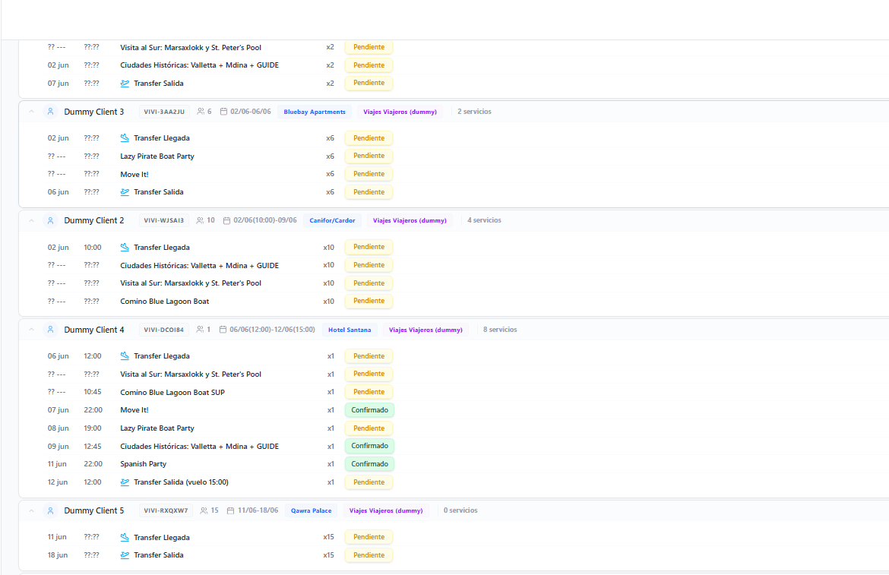Toggle the Dummy Client 4 expander chevron
Image resolution: width=889 pixels, height=575 pixels.
(31, 330)
